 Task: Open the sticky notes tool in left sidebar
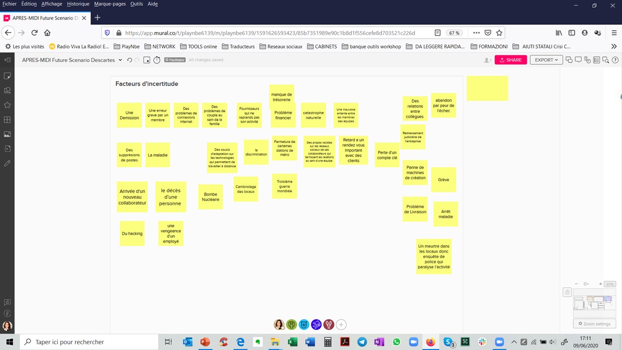click(7, 76)
